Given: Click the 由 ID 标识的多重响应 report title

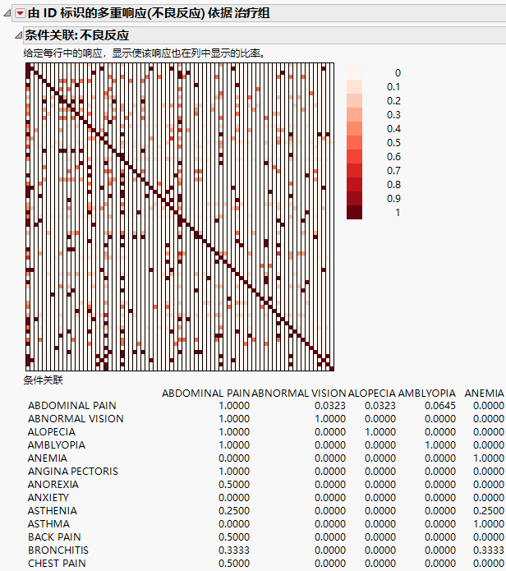Looking at the screenshot, I should pos(149,13).
